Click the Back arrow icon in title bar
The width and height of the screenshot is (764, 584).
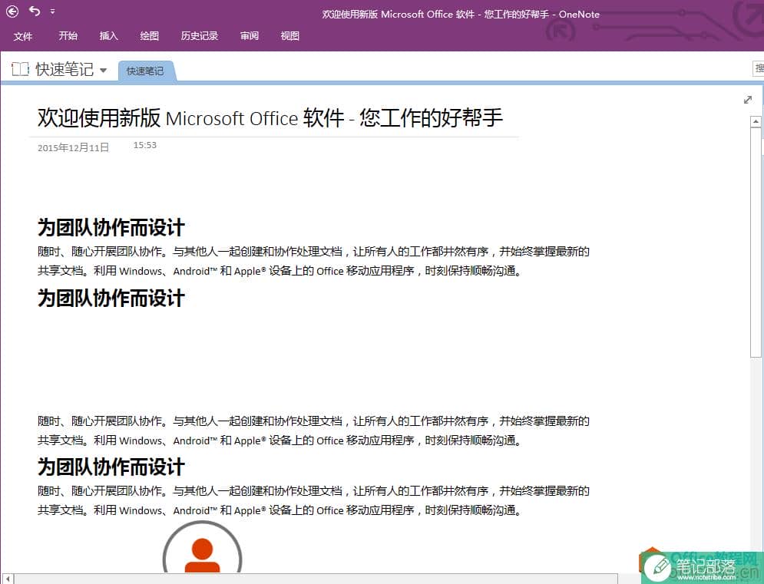point(12,12)
